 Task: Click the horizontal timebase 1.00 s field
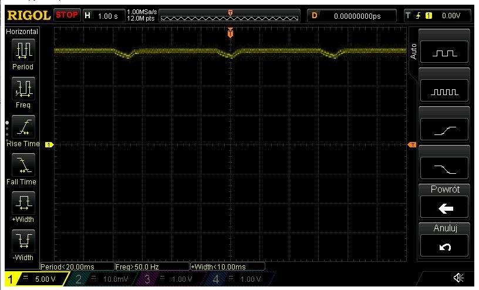pos(104,16)
